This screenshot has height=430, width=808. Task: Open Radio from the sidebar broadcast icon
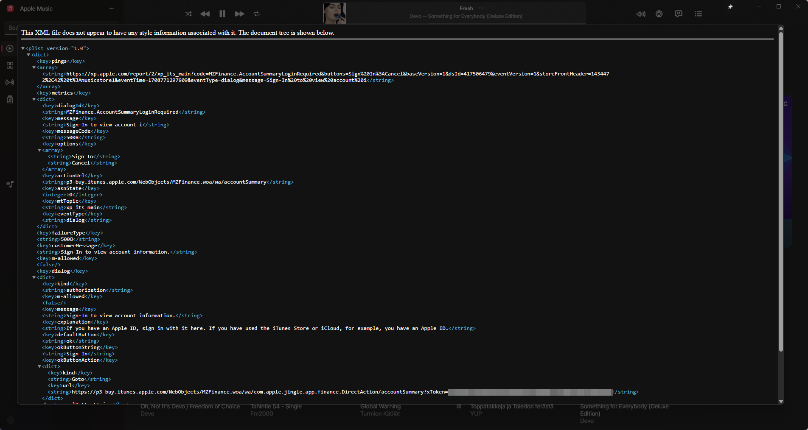(10, 82)
